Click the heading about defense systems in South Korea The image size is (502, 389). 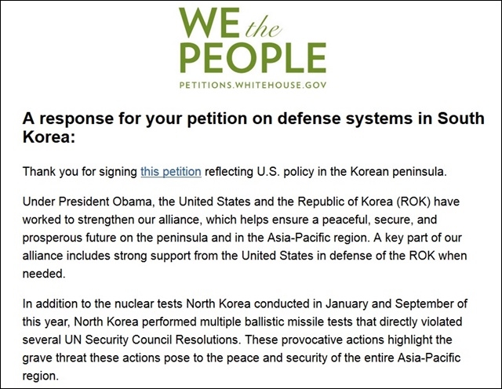coord(253,127)
